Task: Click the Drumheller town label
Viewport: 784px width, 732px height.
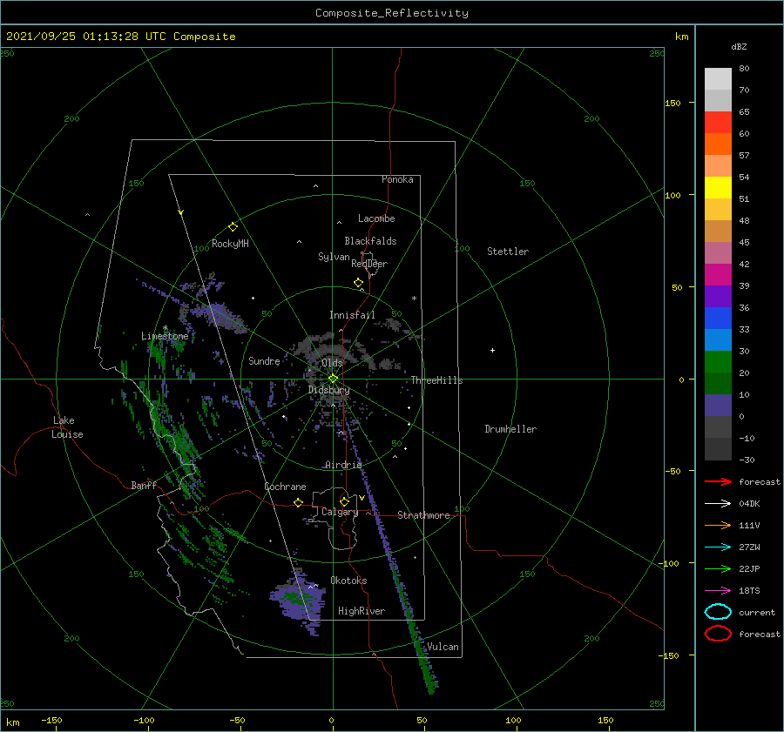Action: coord(510,429)
